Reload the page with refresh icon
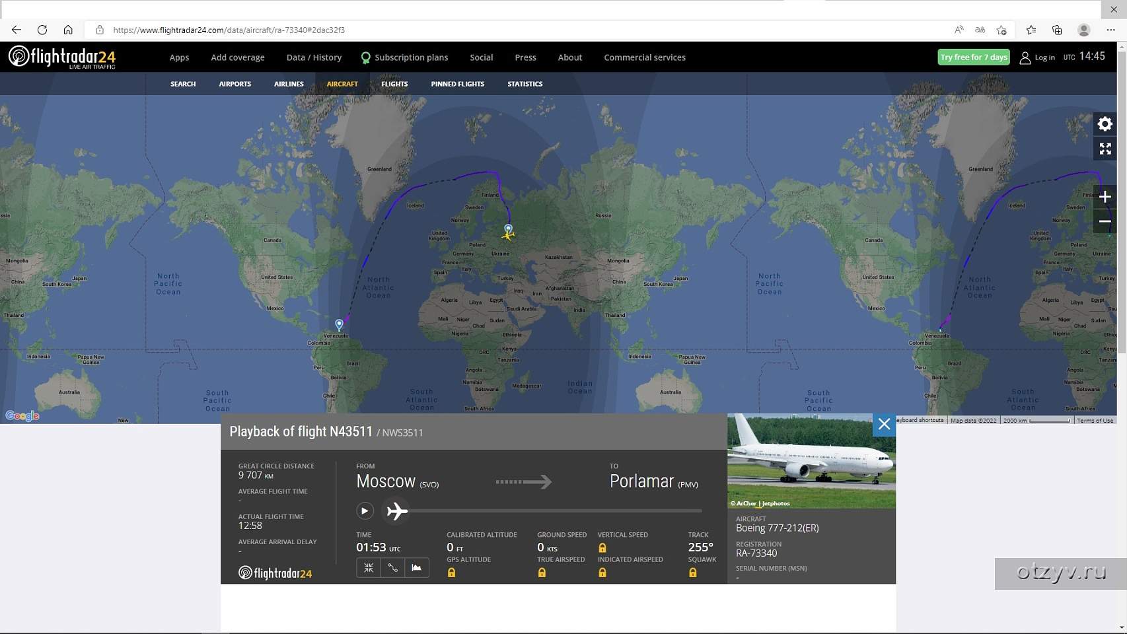 click(x=42, y=30)
